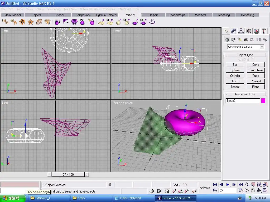Click the PArray orange cluster icon
270x202 pixels.
22,22
